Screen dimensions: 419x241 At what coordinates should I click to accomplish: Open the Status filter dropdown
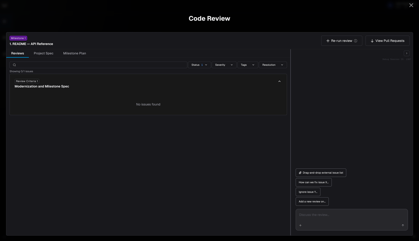click(199, 65)
